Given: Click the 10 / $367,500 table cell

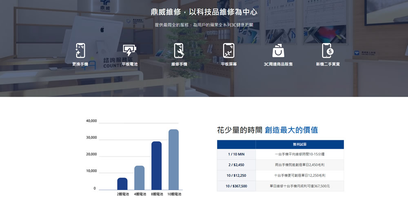Looking at the screenshot, I should (236, 186).
